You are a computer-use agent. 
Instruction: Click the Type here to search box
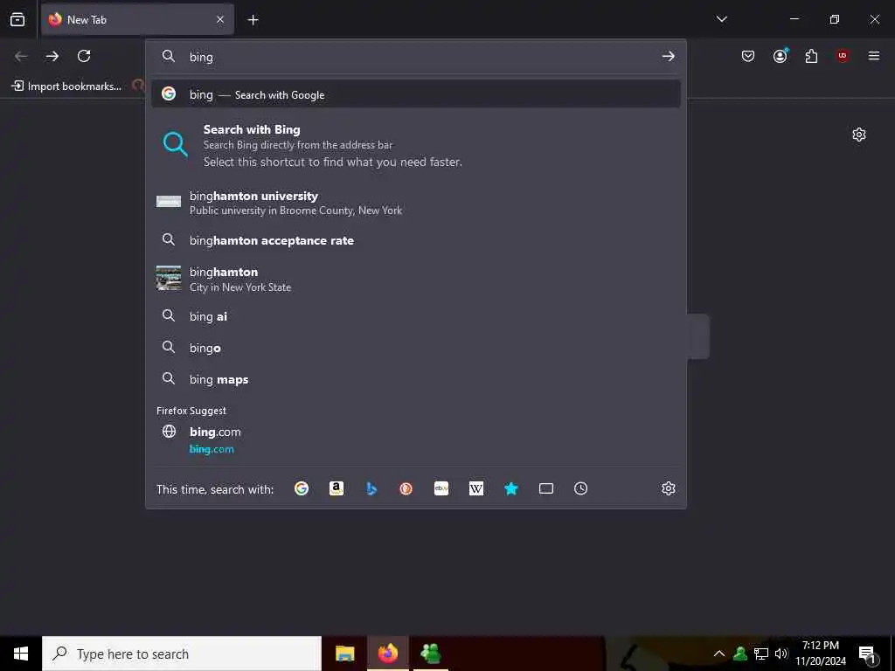[x=182, y=654]
